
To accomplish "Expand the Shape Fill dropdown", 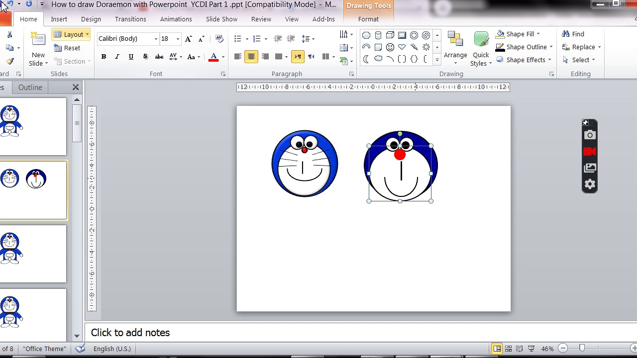I will (538, 34).
